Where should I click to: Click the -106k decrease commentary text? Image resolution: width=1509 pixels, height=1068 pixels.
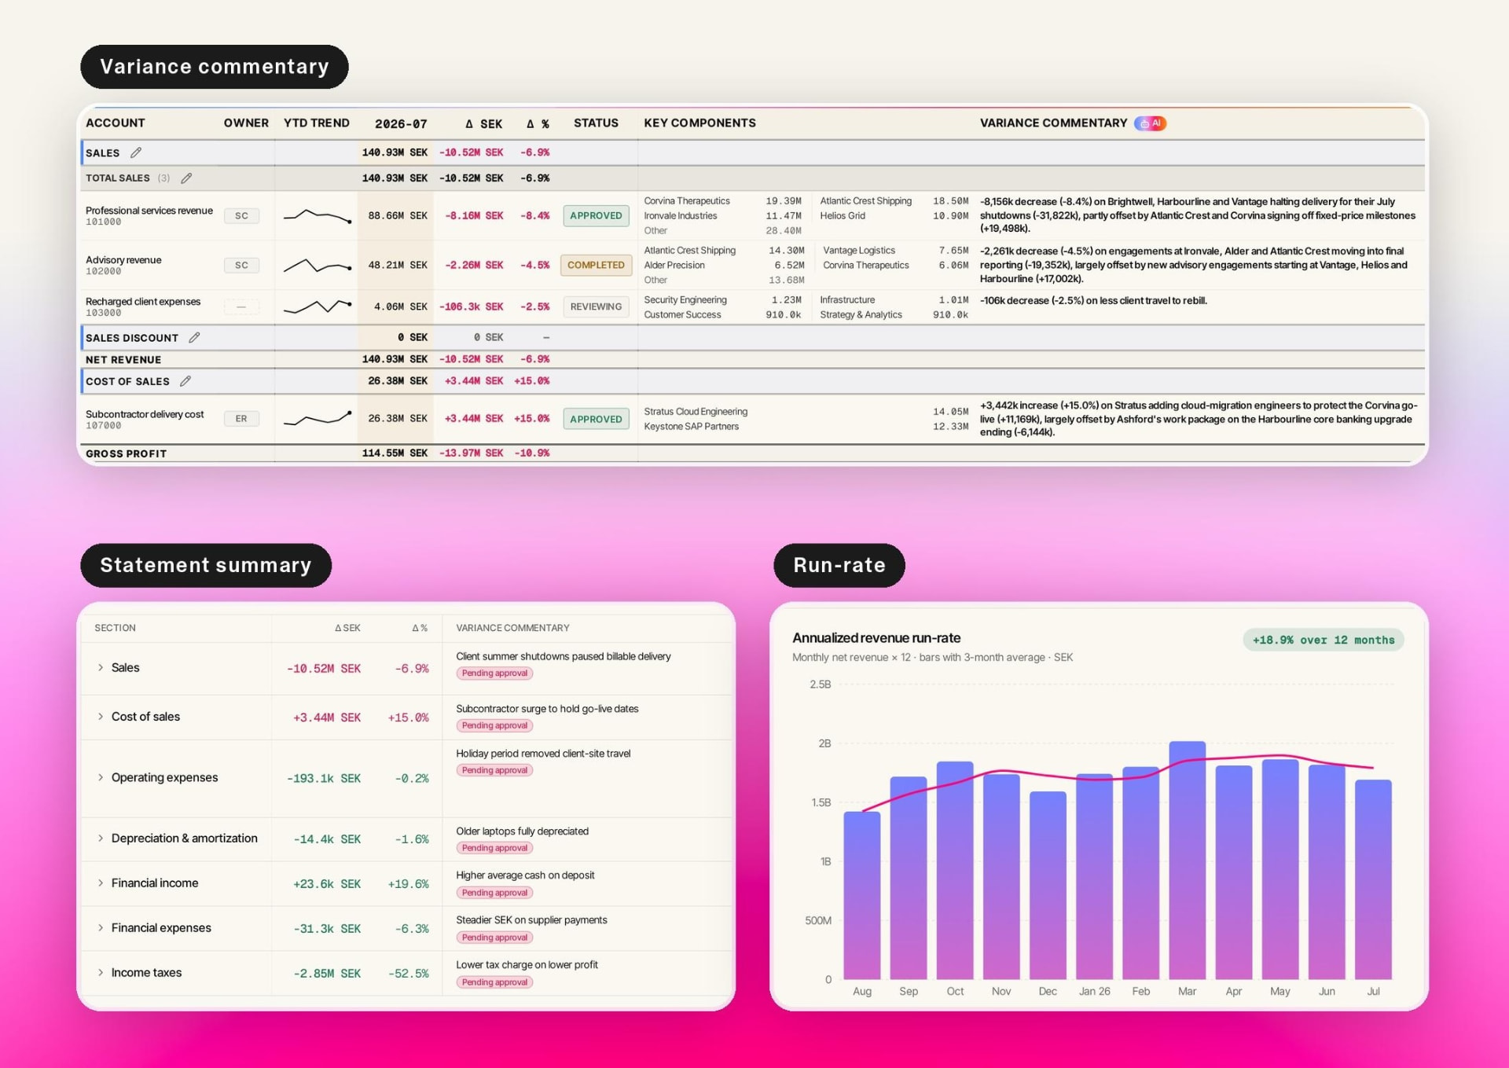pos(1093,300)
